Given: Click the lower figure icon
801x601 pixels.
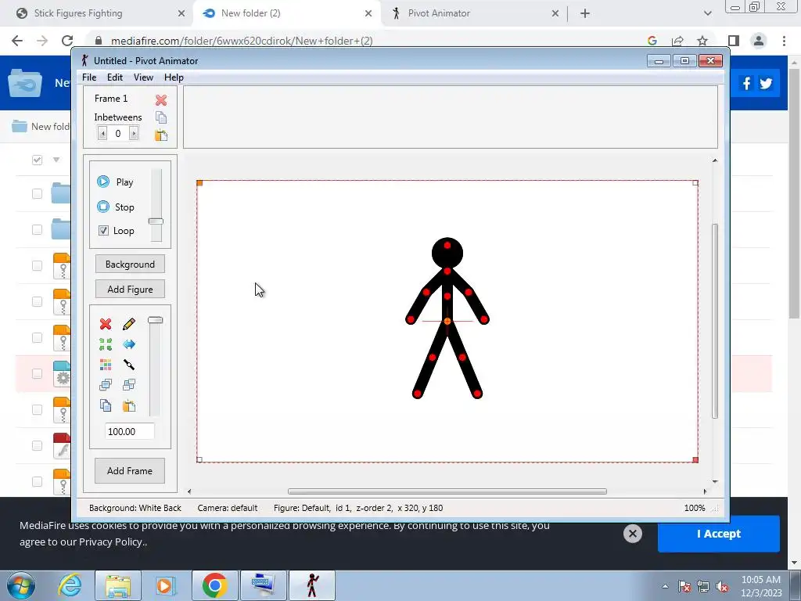Looking at the screenshot, I should coord(129,384).
